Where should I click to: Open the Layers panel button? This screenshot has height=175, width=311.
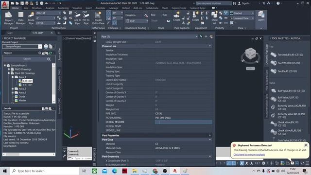coord(261,16)
